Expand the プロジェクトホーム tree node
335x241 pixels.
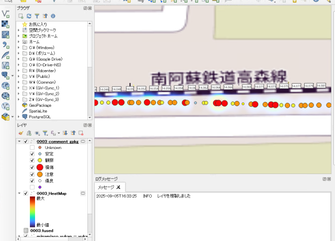[x=19, y=36]
